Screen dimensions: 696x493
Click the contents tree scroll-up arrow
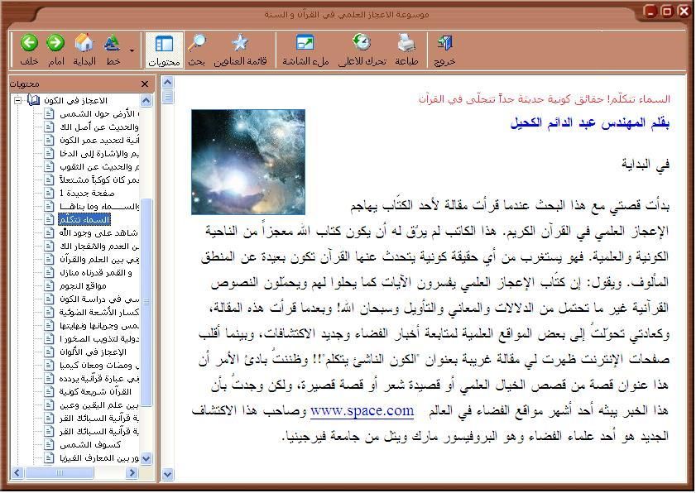coord(146,100)
